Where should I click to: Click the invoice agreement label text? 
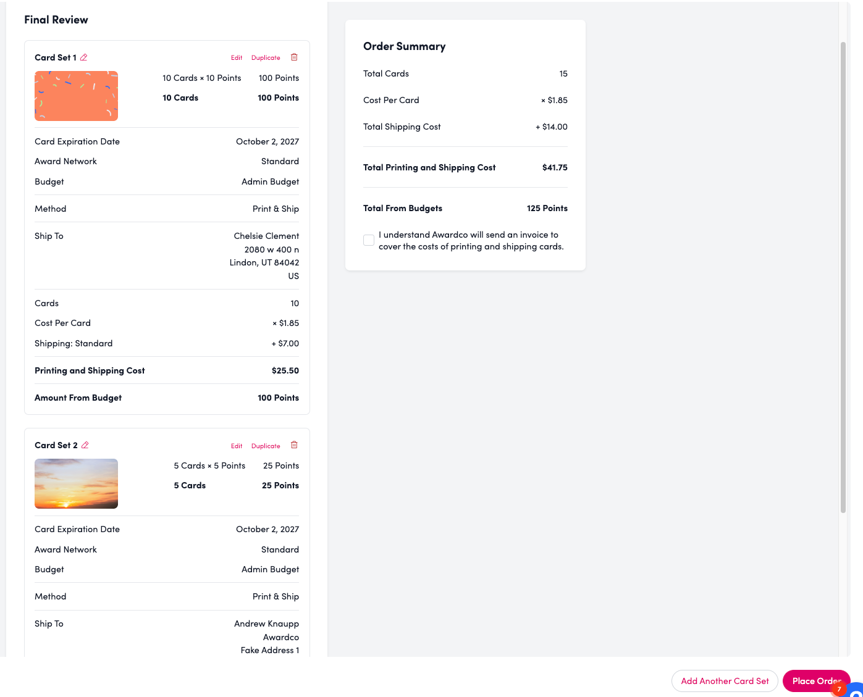471,241
